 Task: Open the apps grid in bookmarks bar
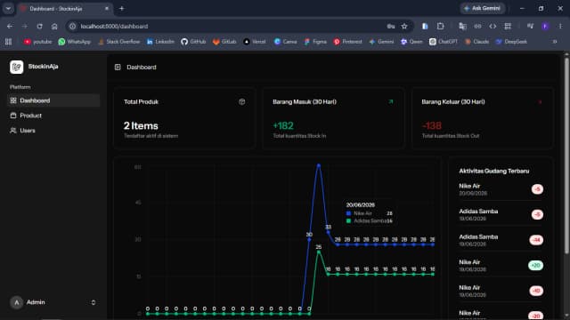click(x=8, y=42)
